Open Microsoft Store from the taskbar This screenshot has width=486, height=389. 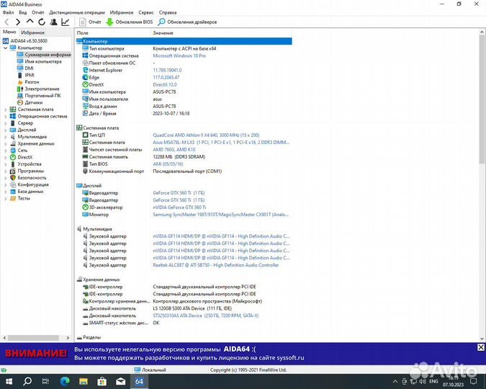[102, 381]
